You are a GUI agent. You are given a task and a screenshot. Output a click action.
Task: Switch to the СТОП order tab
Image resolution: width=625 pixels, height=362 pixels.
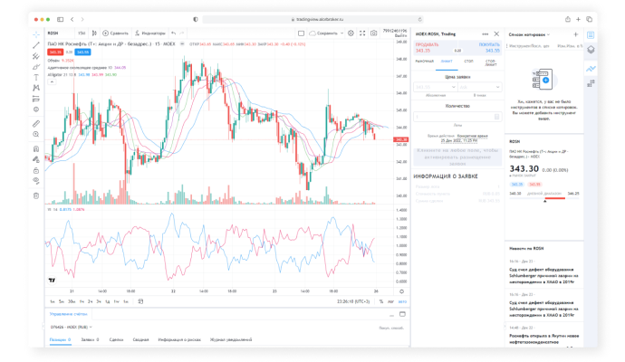(469, 62)
